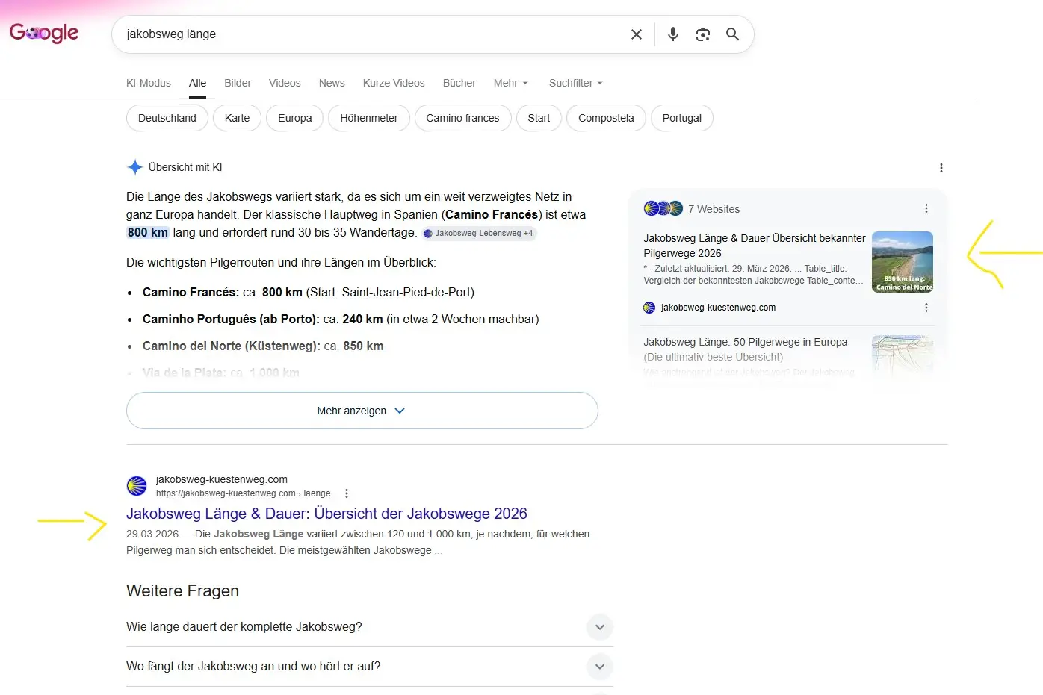Open 7 Websites panel three-dot menu

[x=926, y=209]
